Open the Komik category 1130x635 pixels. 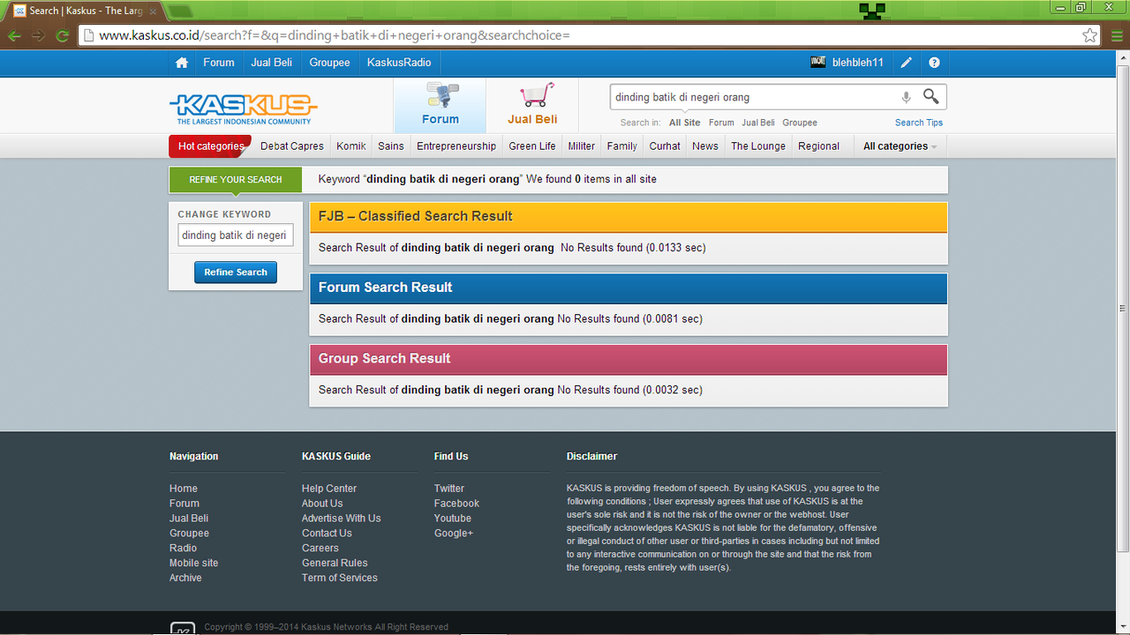click(351, 146)
